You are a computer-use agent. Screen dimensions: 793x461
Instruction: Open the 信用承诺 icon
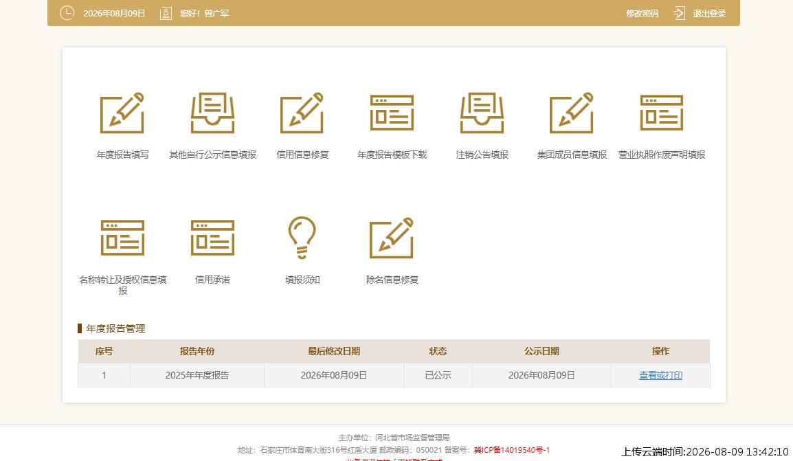212,238
